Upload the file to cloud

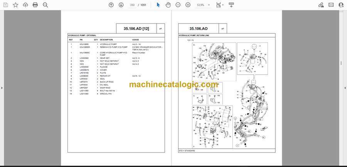[x=25, y=5]
